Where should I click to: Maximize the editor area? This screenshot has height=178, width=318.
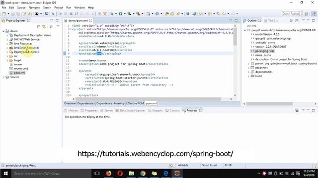(x=236, y=20)
